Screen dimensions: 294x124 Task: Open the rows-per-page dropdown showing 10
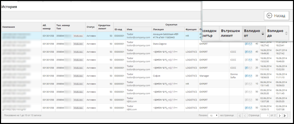tap(213, 115)
